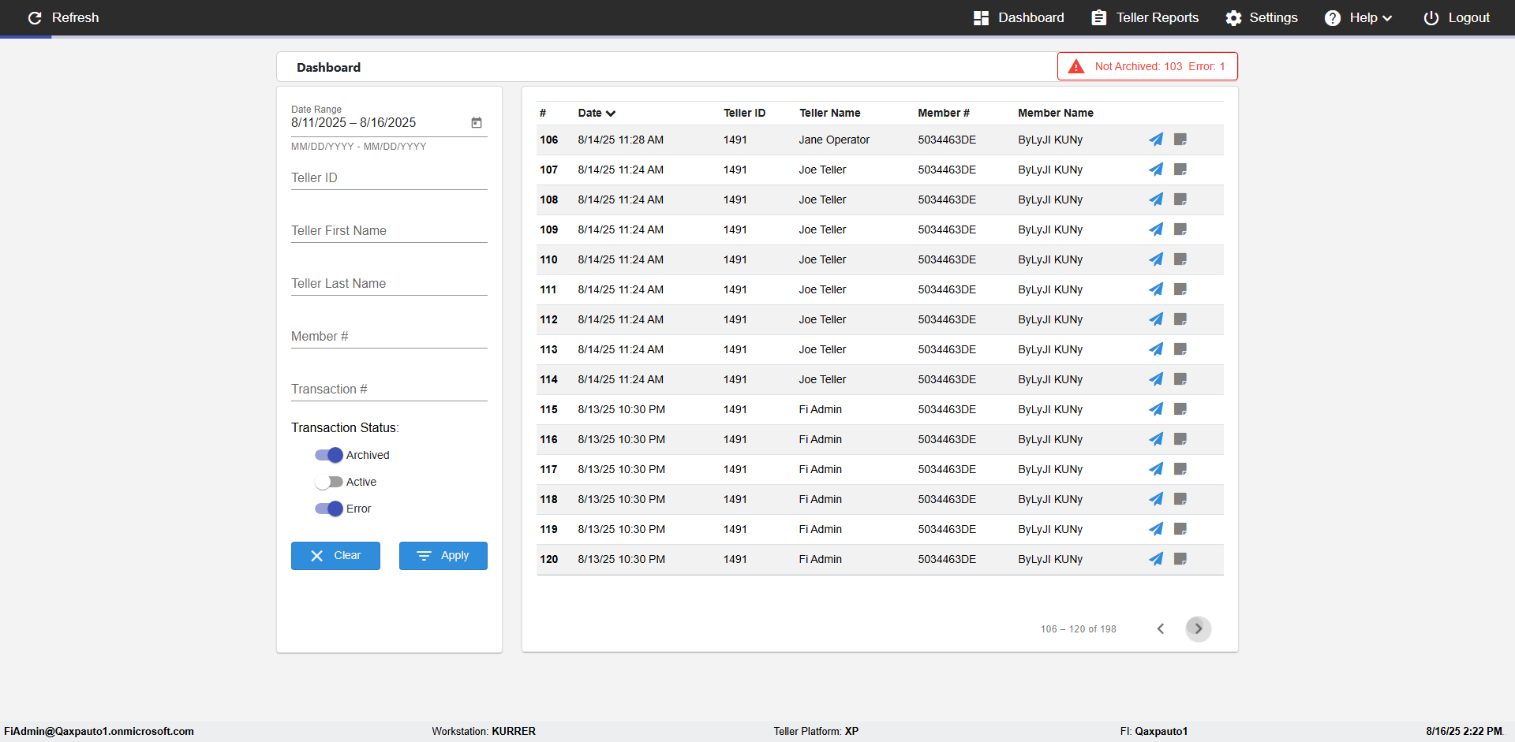Click the send icon for transaction 120

tap(1156, 559)
